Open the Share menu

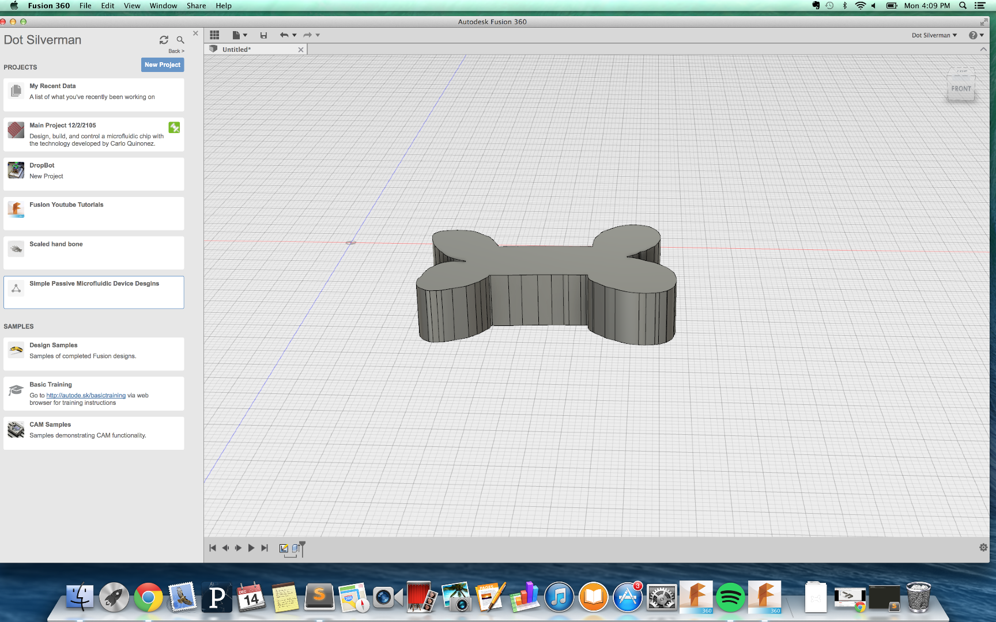pyautogui.click(x=196, y=6)
